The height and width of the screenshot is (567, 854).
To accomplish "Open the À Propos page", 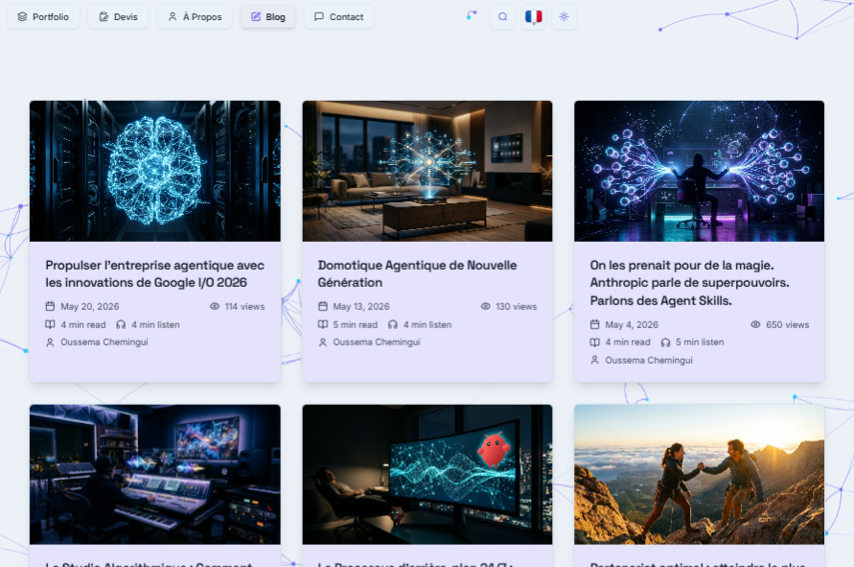I will click(x=195, y=17).
